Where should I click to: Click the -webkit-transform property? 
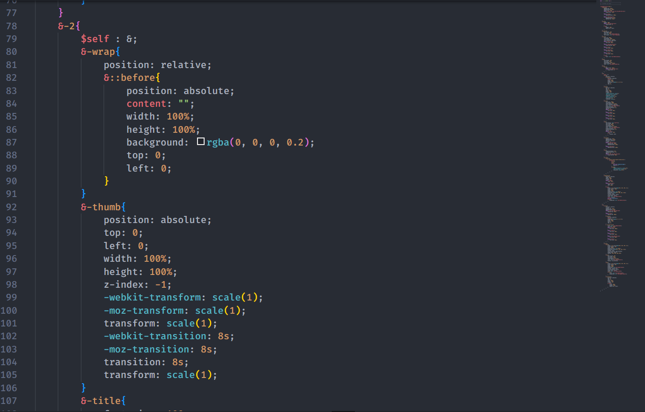[152, 297]
